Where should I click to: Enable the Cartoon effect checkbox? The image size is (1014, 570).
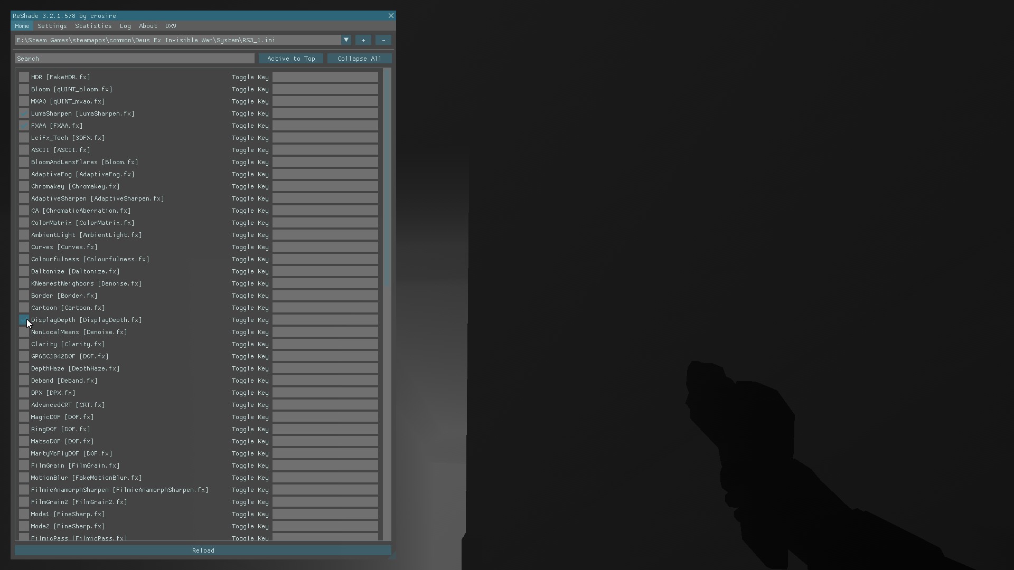click(24, 308)
